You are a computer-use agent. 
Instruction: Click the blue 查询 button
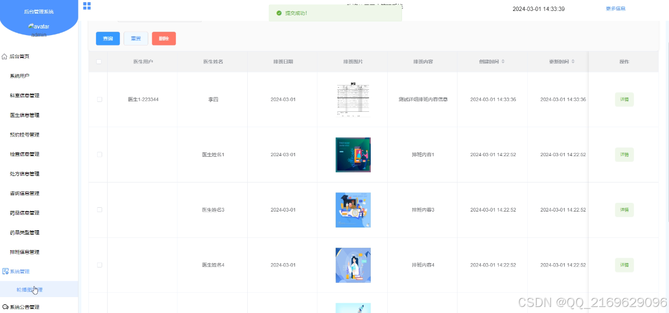pyautogui.click(x=108, y=38)
